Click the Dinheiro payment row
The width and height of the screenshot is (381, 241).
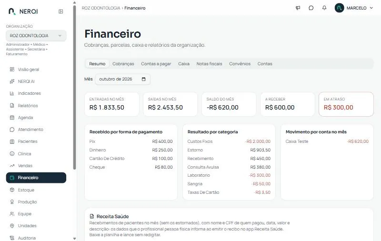tap(131, 150)
